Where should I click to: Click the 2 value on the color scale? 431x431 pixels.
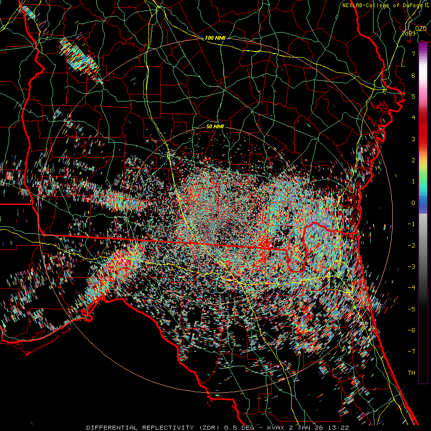pyautogui.click(x=413, y=160)
